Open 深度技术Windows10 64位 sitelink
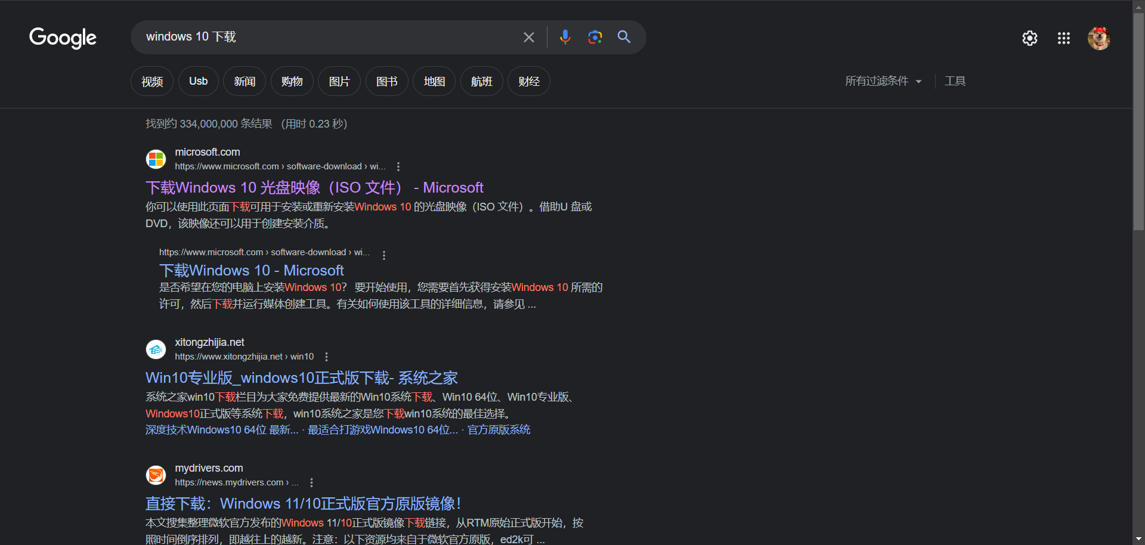1145x545 pixels. tap(222, 430)
